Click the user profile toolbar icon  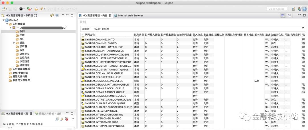(21, 9)
